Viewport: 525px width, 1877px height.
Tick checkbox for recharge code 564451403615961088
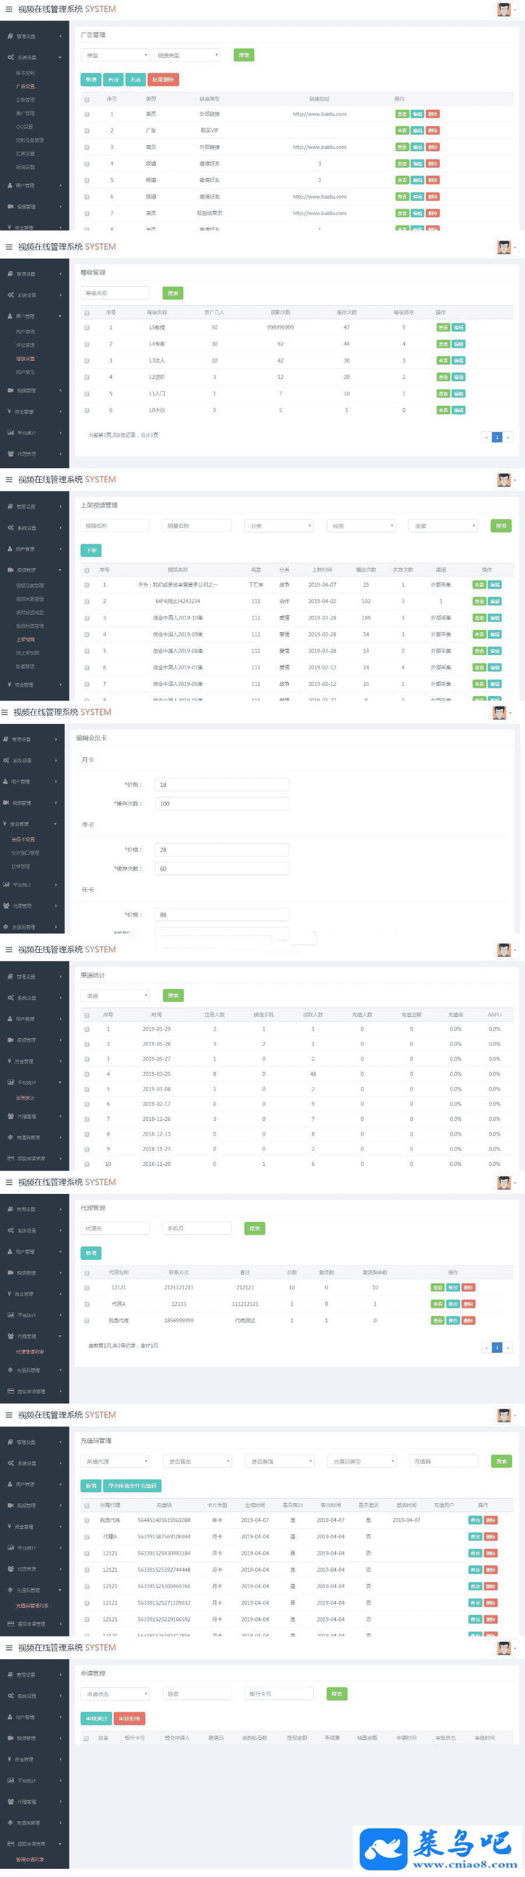coord(87,1520)
